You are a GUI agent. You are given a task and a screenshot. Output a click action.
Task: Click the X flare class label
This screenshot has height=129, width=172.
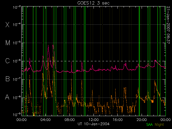click(8, 24)
